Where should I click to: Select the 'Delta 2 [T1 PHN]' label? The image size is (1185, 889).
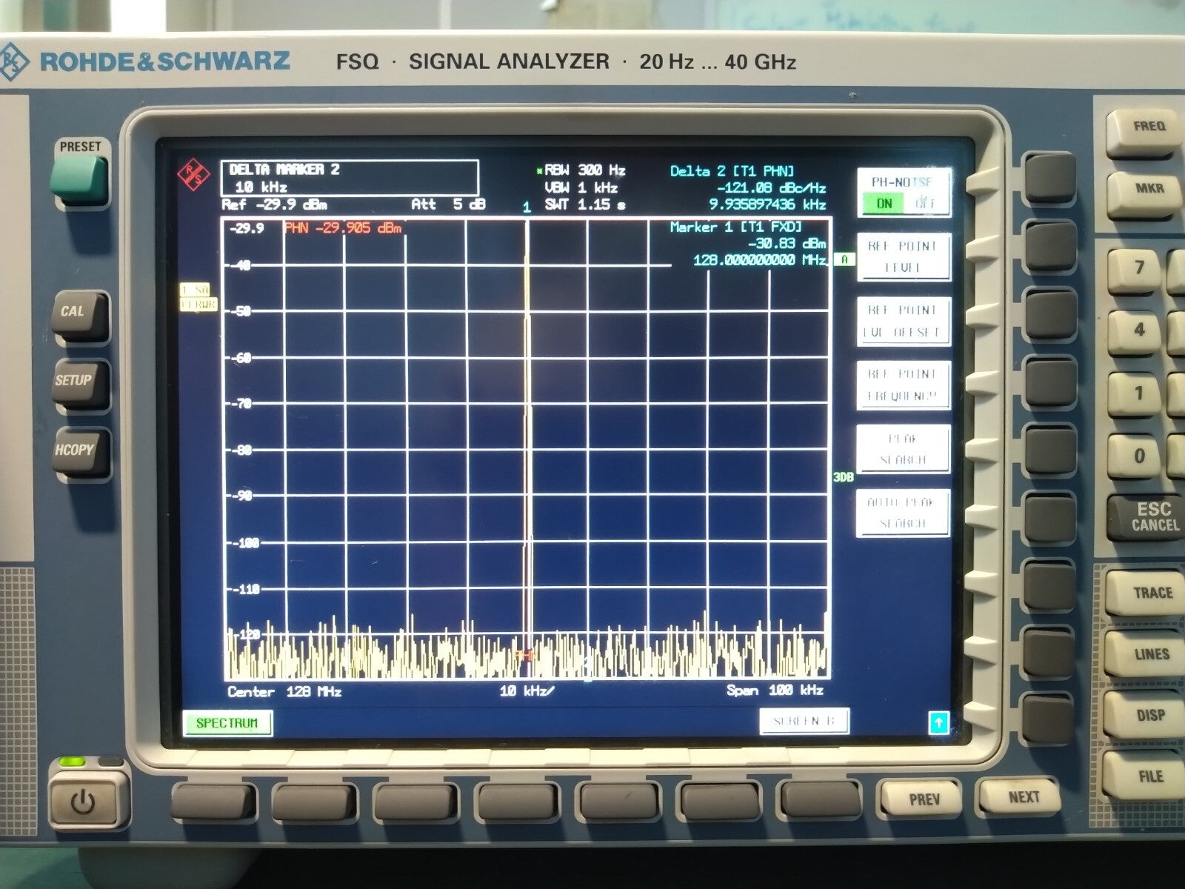pyautogui.click(x=732, y=171)
